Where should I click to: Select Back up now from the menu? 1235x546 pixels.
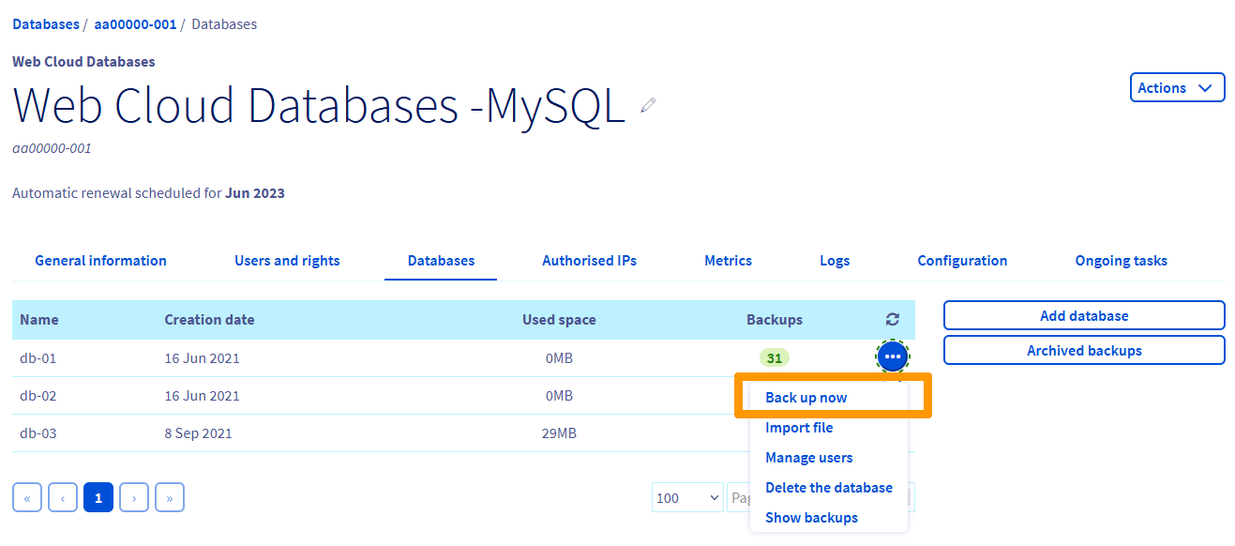click(806, 397)
